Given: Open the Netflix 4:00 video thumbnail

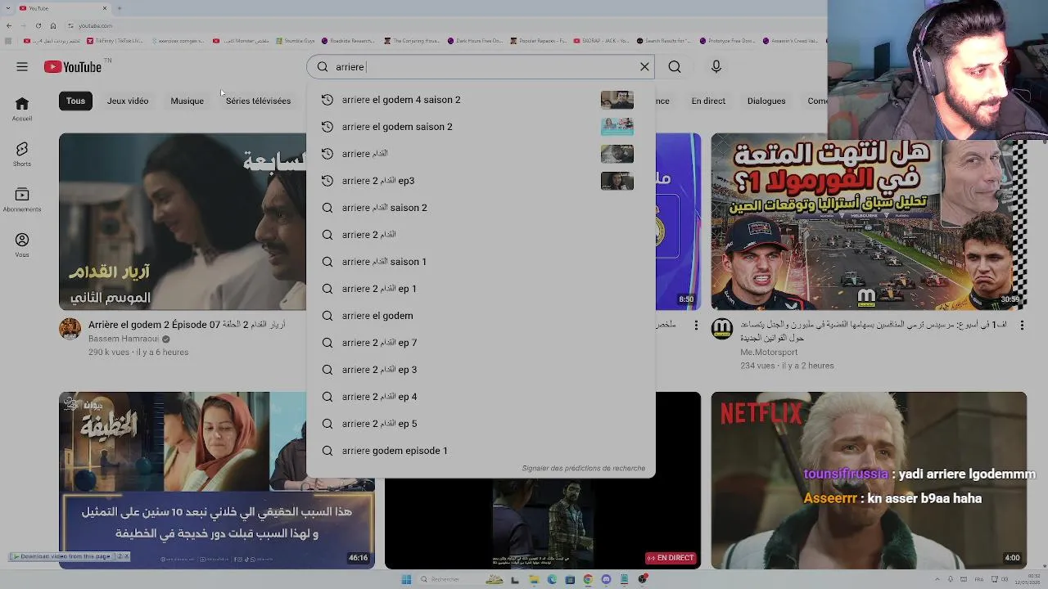Looking at the screenshot, I should pos(869,481).
